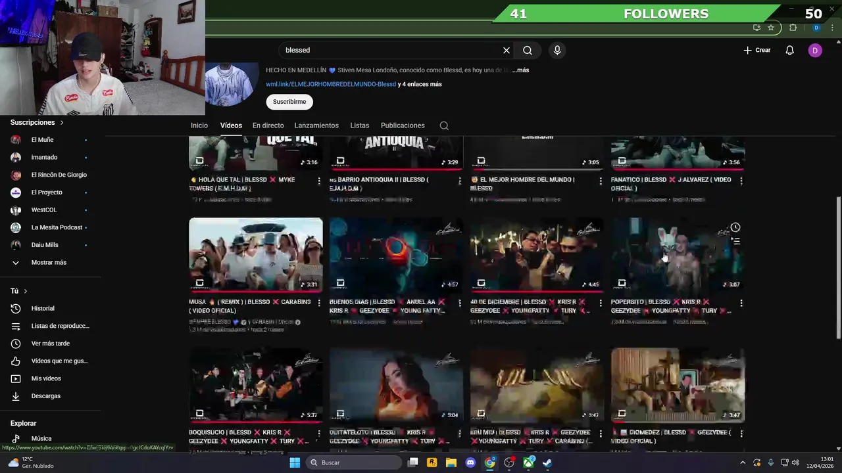Open the notifications bell
The image size is (842, 473).
(790, 50)
